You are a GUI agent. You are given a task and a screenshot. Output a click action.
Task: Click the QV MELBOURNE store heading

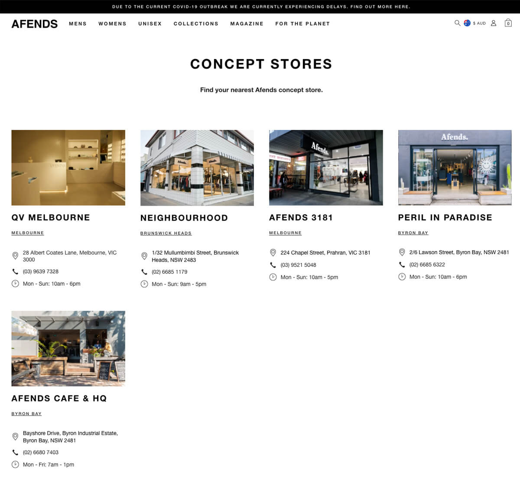tap(51, 218)
